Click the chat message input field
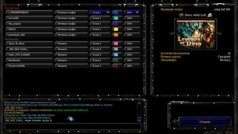This screenshot has width=238, height=134. pyautogui.click(x=73, y=126)
